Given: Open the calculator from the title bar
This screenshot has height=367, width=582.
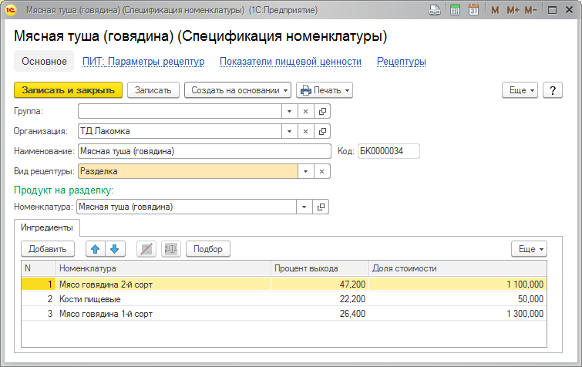Looking at the screenshot, I should click(455, 11).
